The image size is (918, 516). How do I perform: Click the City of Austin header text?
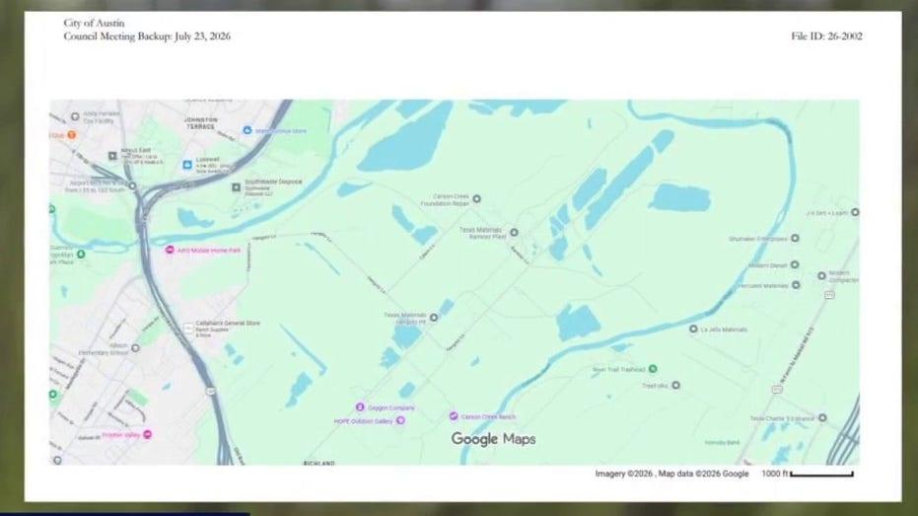point(94,23)
